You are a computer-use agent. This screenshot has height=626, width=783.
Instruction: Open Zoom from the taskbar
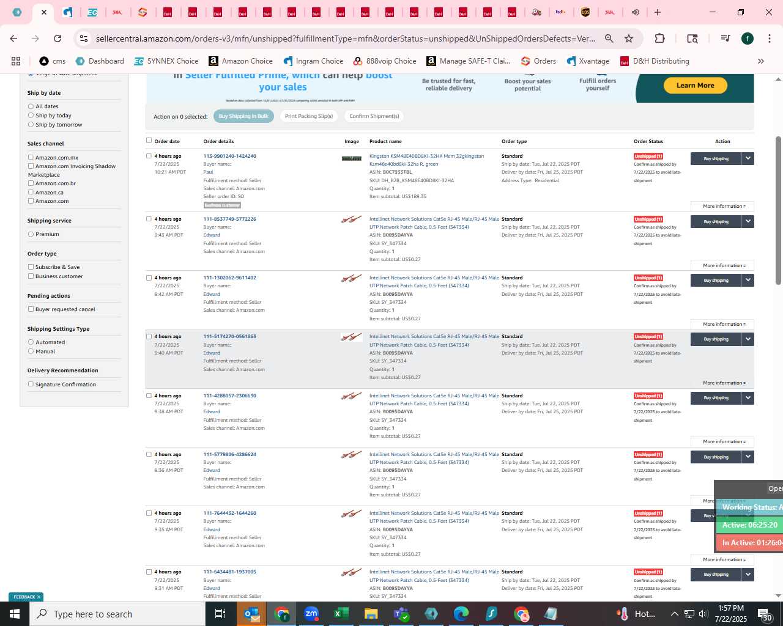tap(311, 614)
